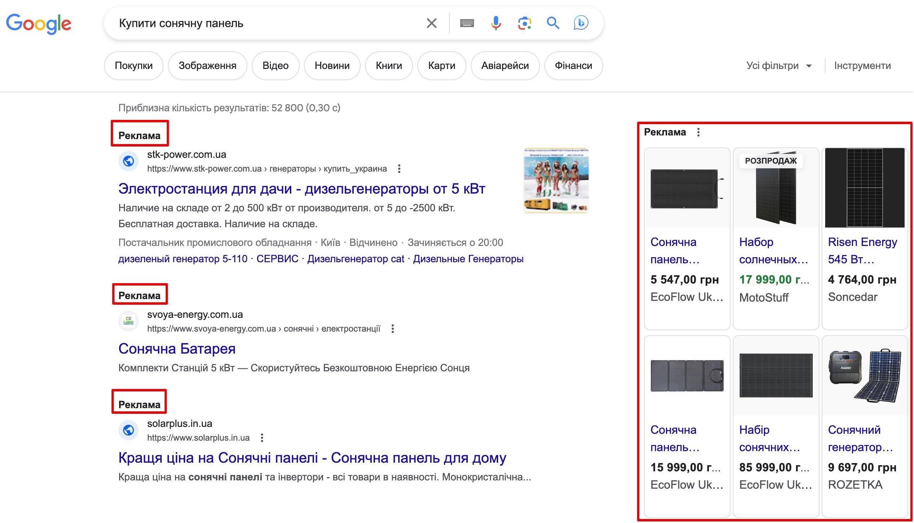Open Risen Energy 545 Вт listing
The height and width of the screenshot is (523, 914).
862,251
